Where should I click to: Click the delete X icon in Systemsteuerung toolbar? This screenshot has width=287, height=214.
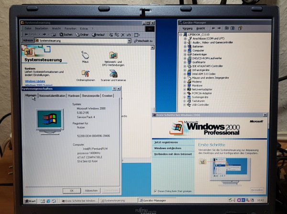(123, 35)
